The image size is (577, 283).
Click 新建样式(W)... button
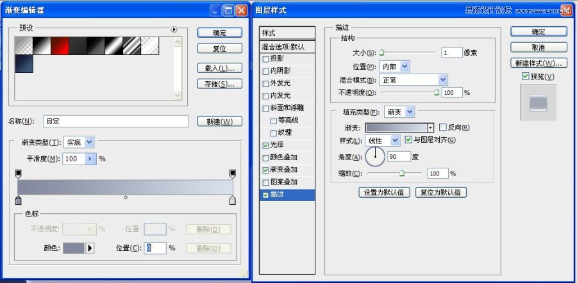pyautogui.click(x=539, y=63)
